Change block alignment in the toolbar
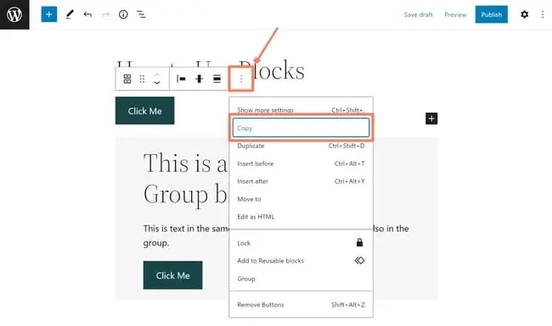The image size is (552, 326). [217, 79]
